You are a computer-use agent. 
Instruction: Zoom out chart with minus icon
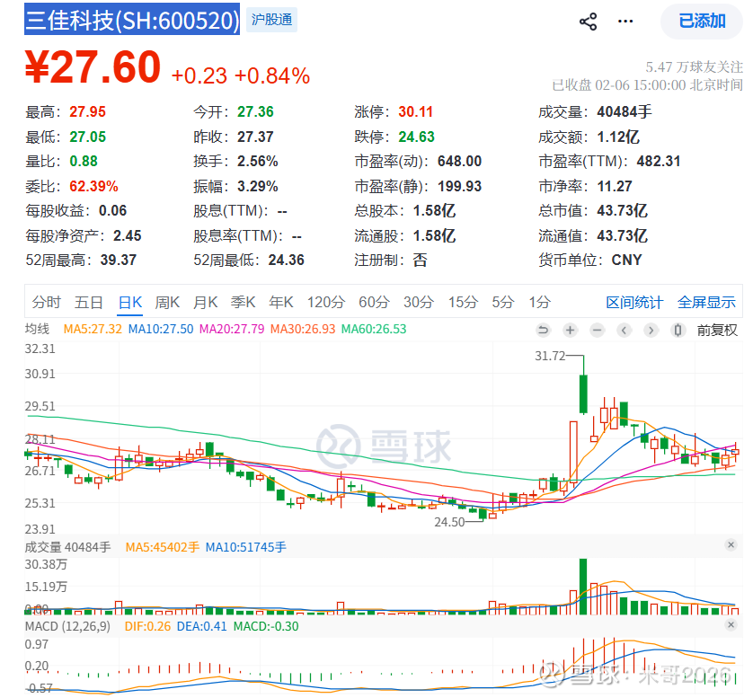click(597, 331)
